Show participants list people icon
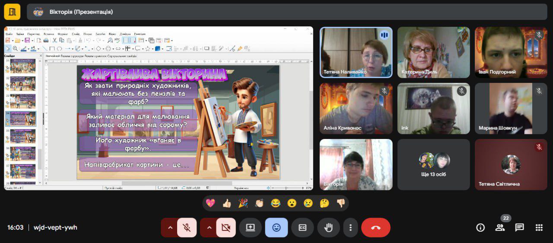The width and height of the screenshot is (553, 243). pos(500,227)
